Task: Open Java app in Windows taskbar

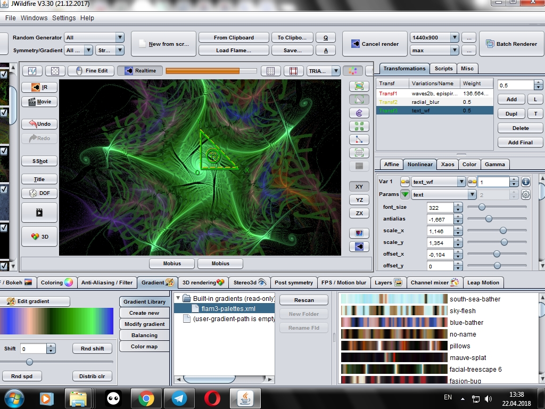Action: pyautogui.click(x=245, y=398)
